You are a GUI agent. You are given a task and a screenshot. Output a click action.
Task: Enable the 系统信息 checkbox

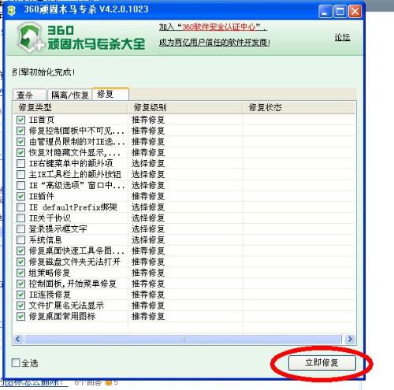[x=20, y=240]
